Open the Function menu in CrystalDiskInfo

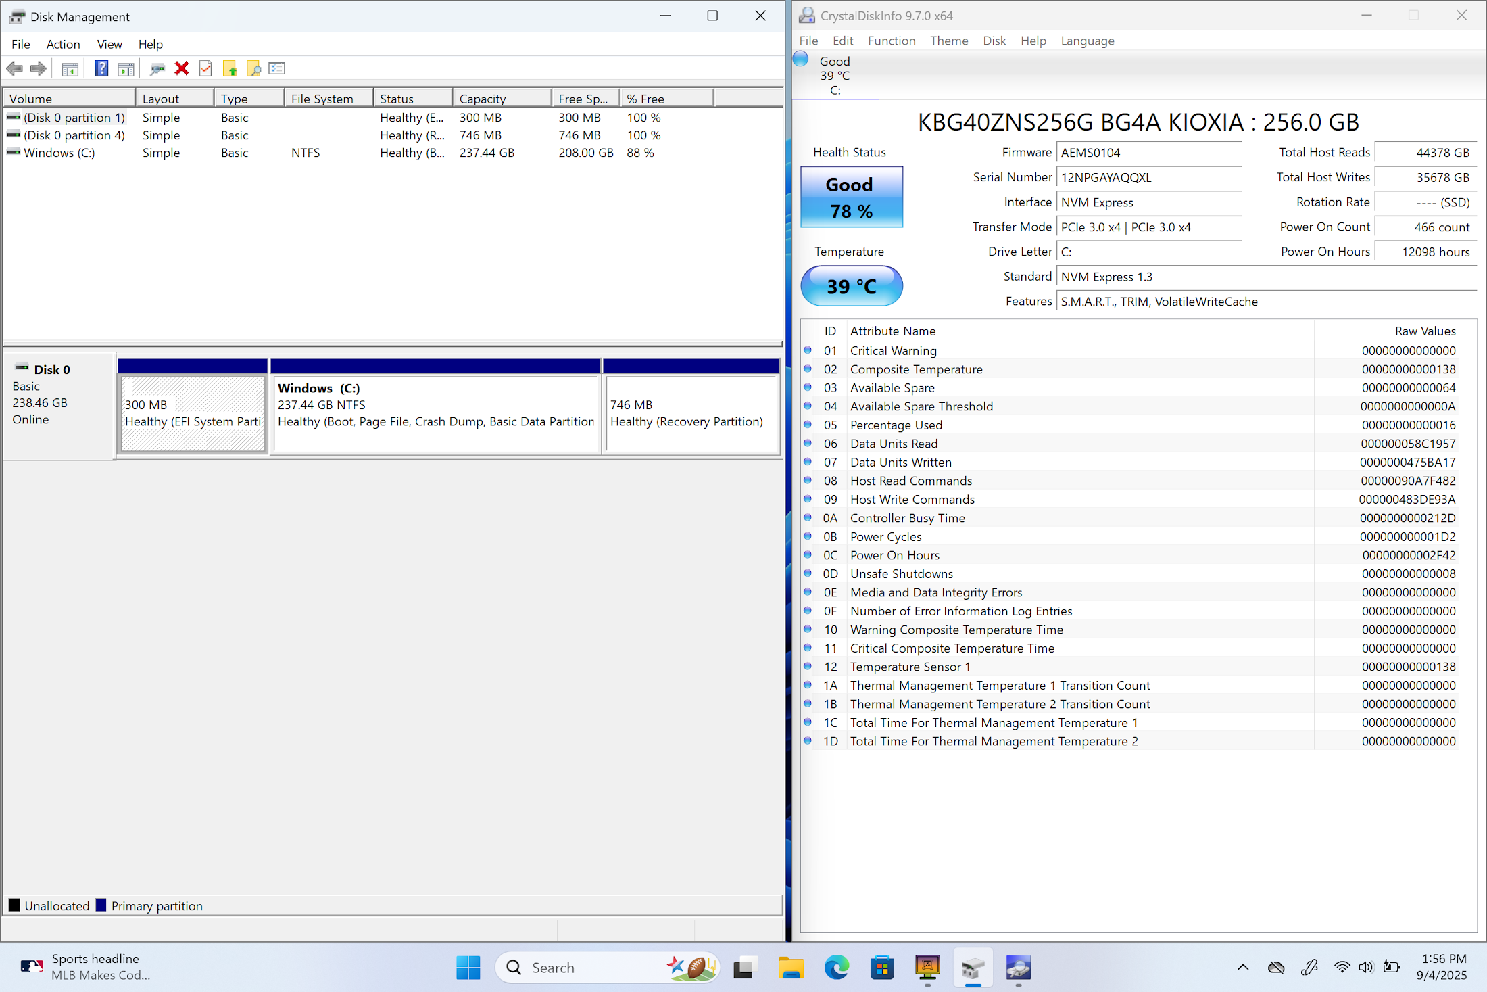coord(892,41)
